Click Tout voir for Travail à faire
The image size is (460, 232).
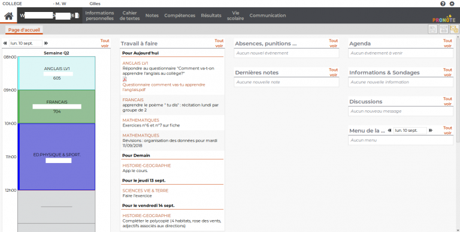219,43
